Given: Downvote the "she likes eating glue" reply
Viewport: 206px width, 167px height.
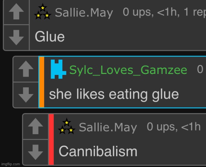Looking at the screenshot, I should (25, 95).
